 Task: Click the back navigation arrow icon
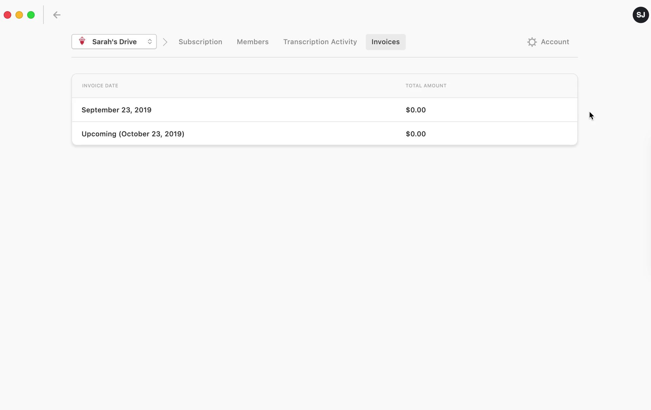(x=57, y=15)
